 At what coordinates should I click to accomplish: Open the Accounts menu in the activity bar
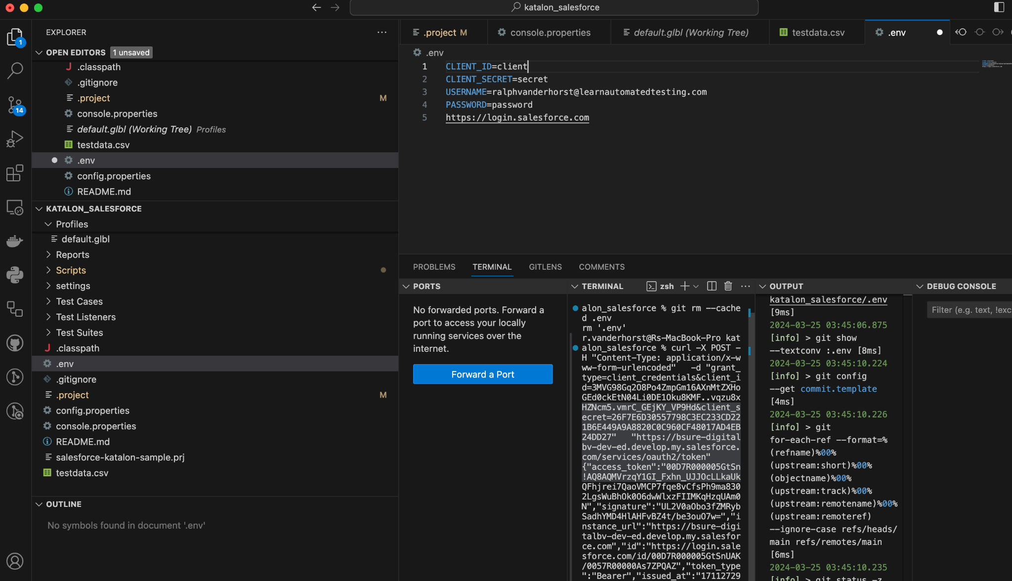pyautogui.click(x=15, y=561)
